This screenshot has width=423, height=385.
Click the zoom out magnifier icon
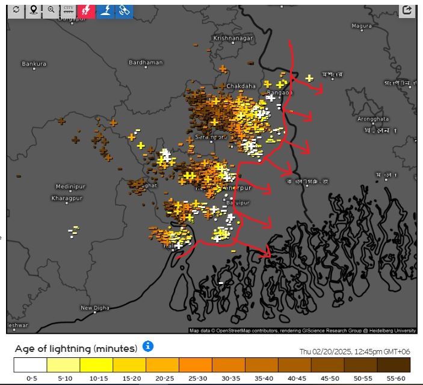tap(51, 10)
